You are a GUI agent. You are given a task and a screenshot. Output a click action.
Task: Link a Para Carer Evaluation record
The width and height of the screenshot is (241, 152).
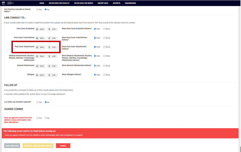[52, 29]
